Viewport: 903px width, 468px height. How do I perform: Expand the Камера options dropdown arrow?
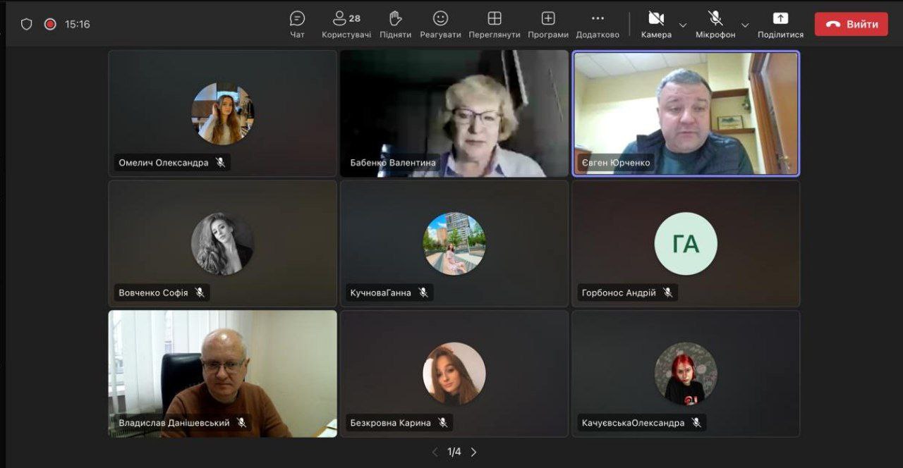pyautogui.click(x=683, y=25)
